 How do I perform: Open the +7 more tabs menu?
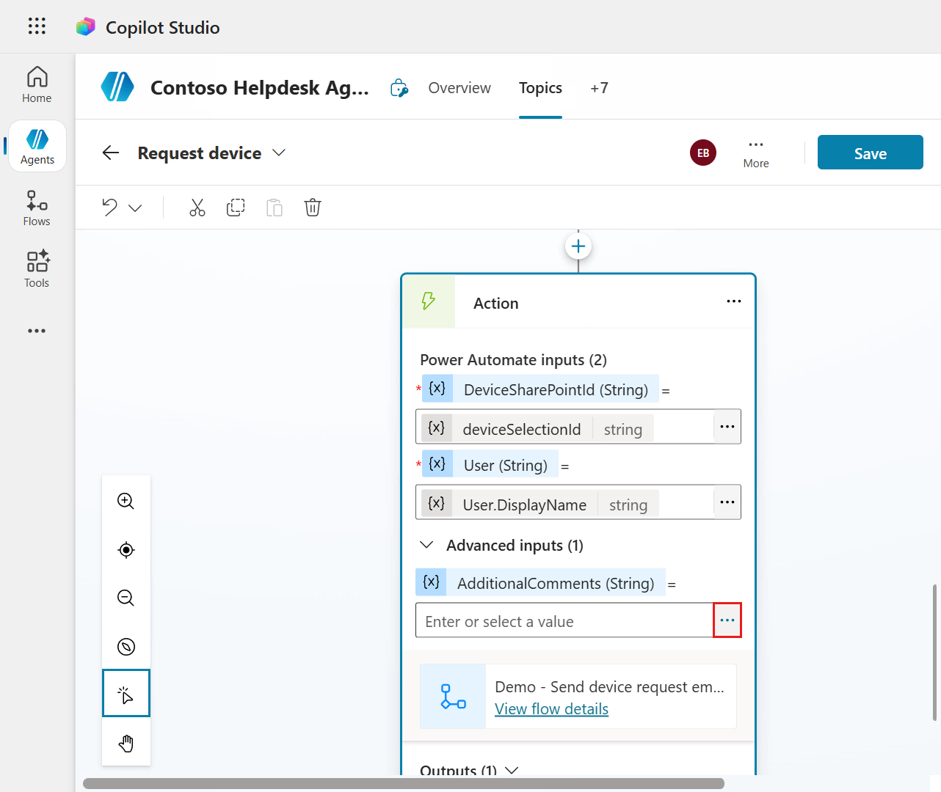[x=599, y=88]
